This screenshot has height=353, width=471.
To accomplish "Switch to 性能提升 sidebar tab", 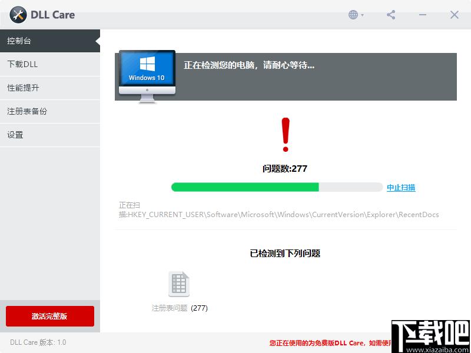I will click(x=50, y=88).
